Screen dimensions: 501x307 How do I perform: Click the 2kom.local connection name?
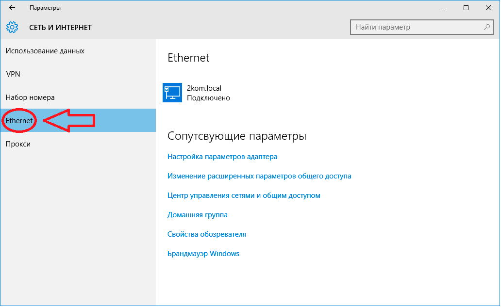(204, 88)
